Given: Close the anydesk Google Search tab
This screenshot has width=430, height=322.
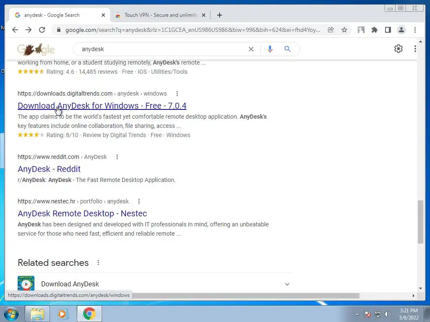Looking at the screenshot, I should click(x=103, y=15).
